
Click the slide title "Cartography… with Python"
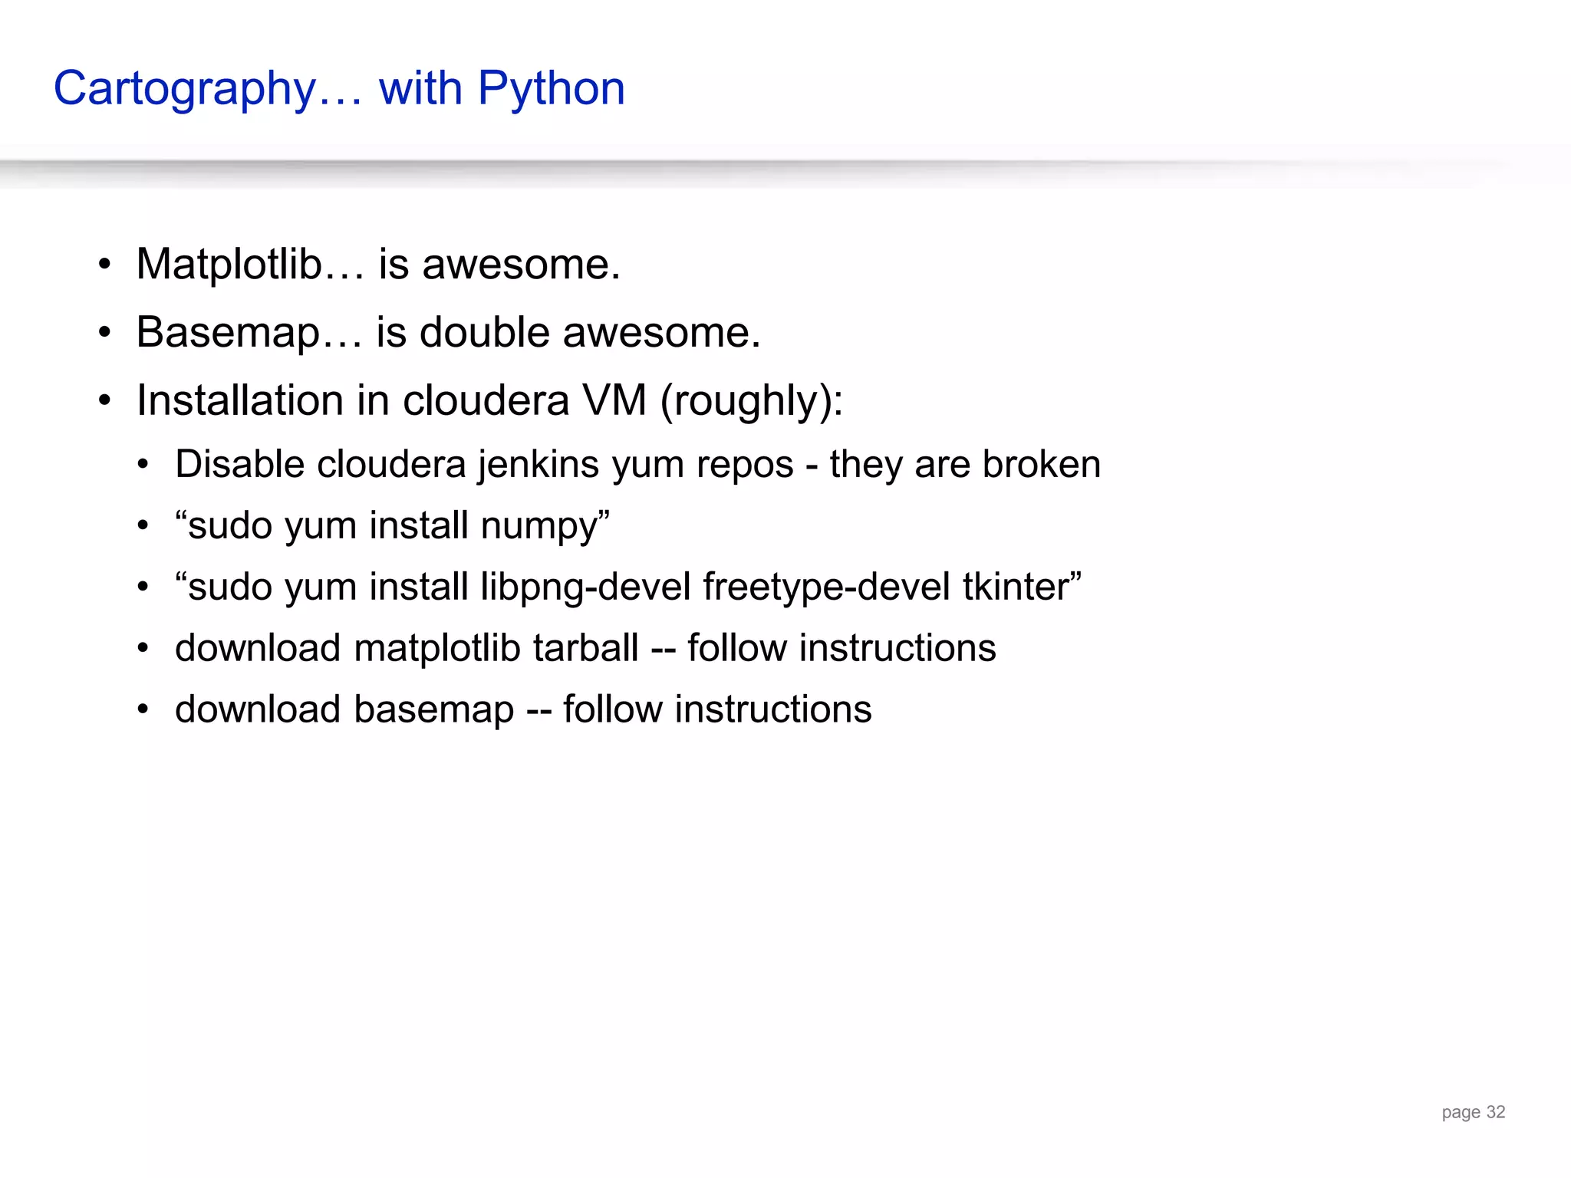point(339,90)
